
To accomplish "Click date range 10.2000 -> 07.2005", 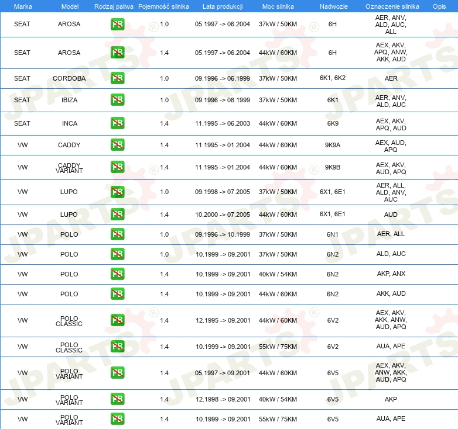I will [223, 214].
